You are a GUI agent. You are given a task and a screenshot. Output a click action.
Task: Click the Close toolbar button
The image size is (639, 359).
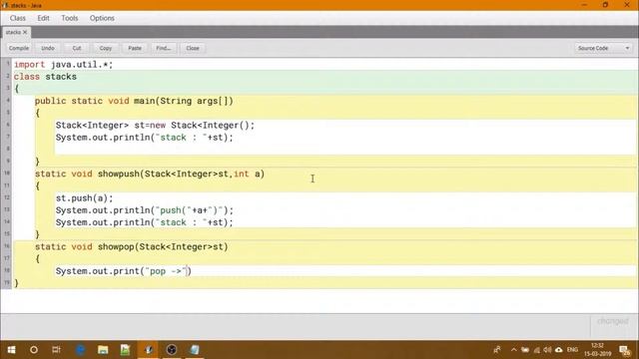(193, 48)
